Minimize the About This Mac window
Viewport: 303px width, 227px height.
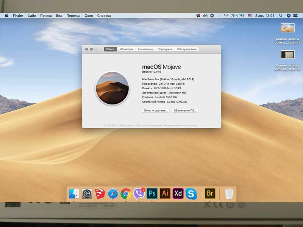pos(91,49)
